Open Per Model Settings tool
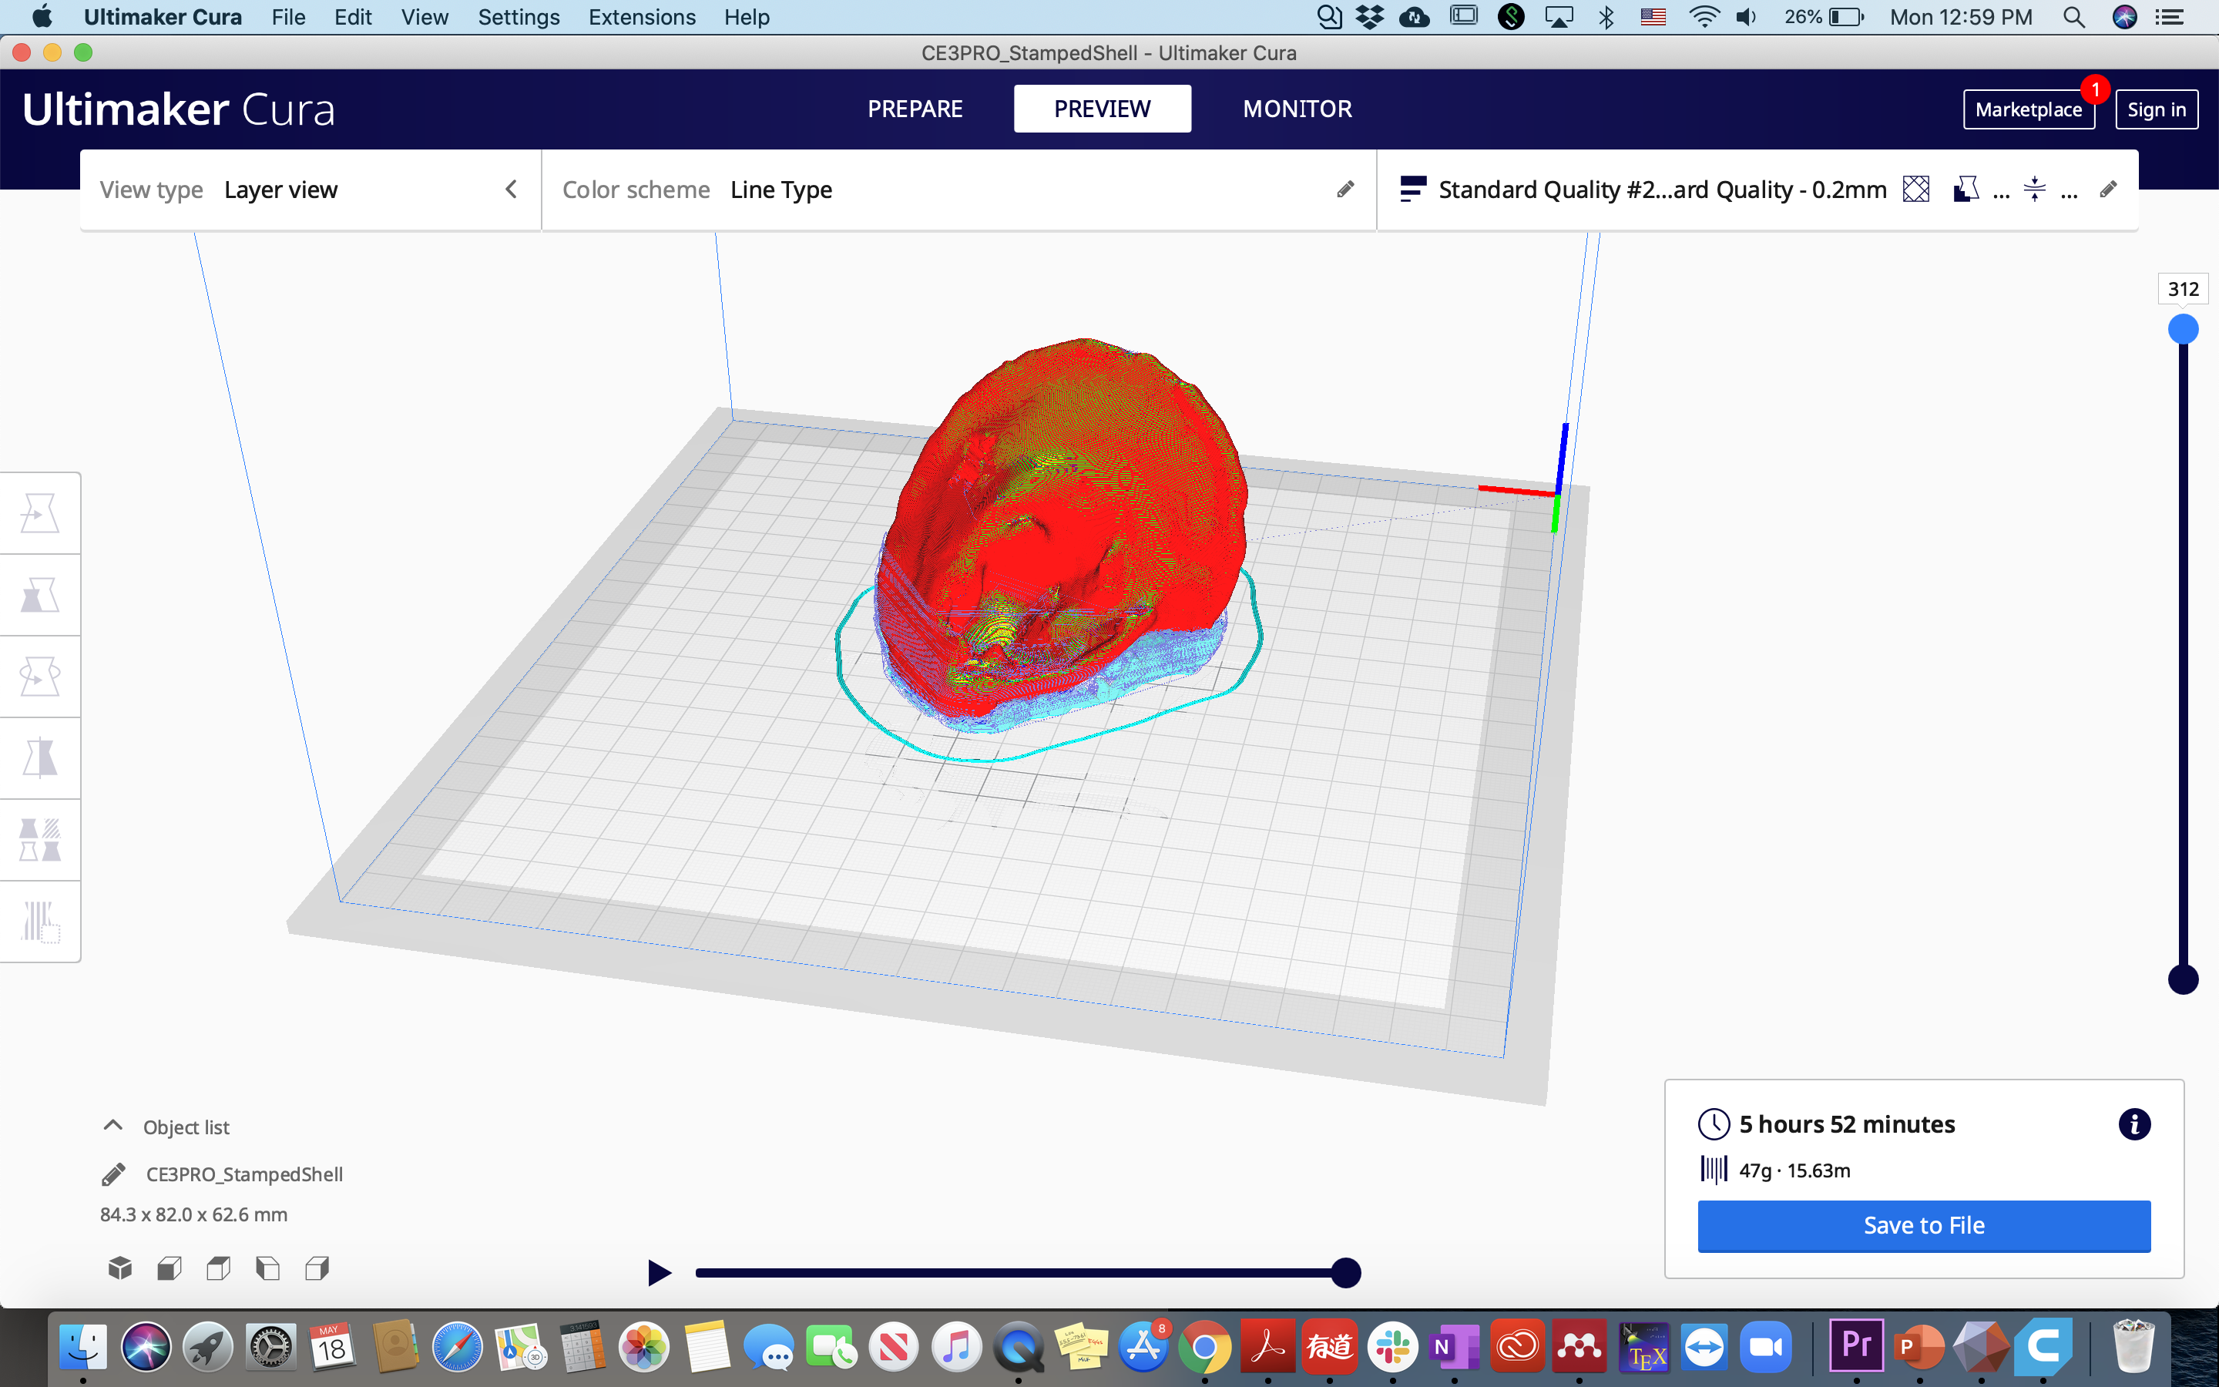The height and width of the screenshot is (1387, 2219). 39,839
